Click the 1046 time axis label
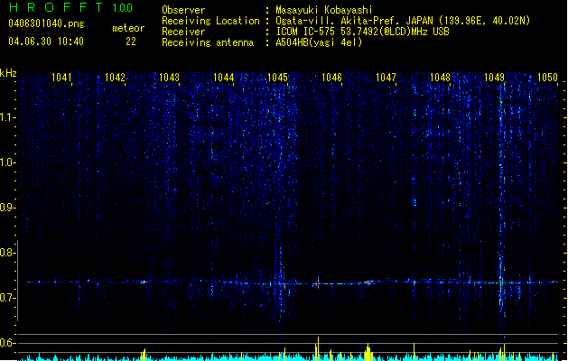 coord(331,78)
